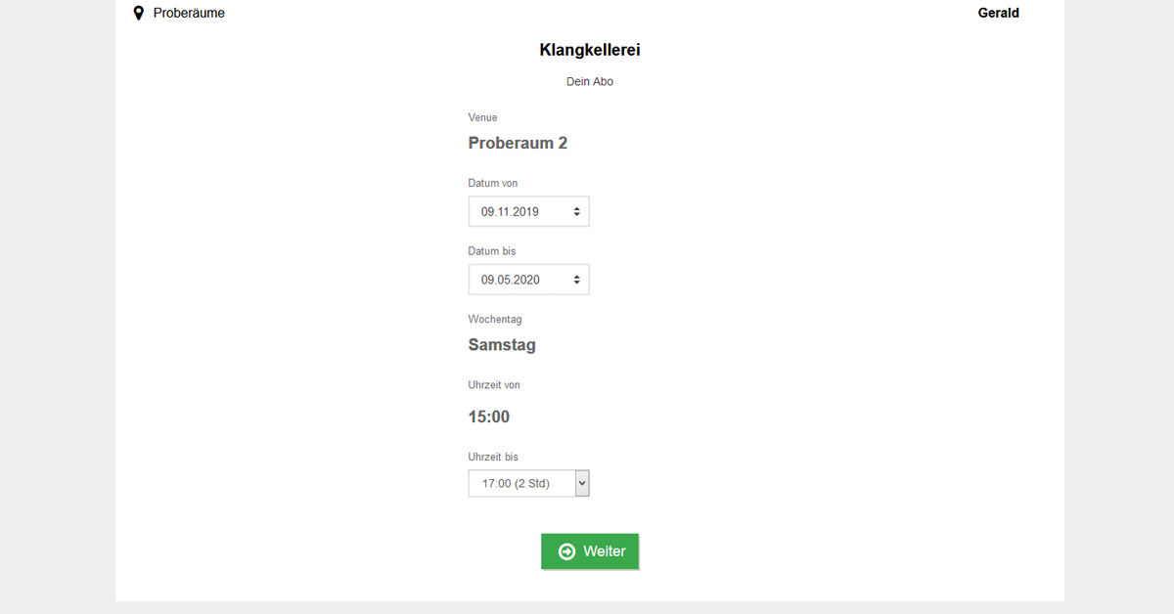
Task: Click the Wochentag label
Action: [496, 320]
